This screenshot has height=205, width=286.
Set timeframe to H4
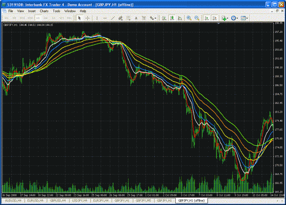tap(46, 18)
